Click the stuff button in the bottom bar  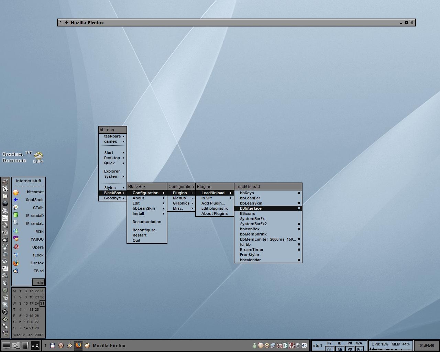point(318,345)
